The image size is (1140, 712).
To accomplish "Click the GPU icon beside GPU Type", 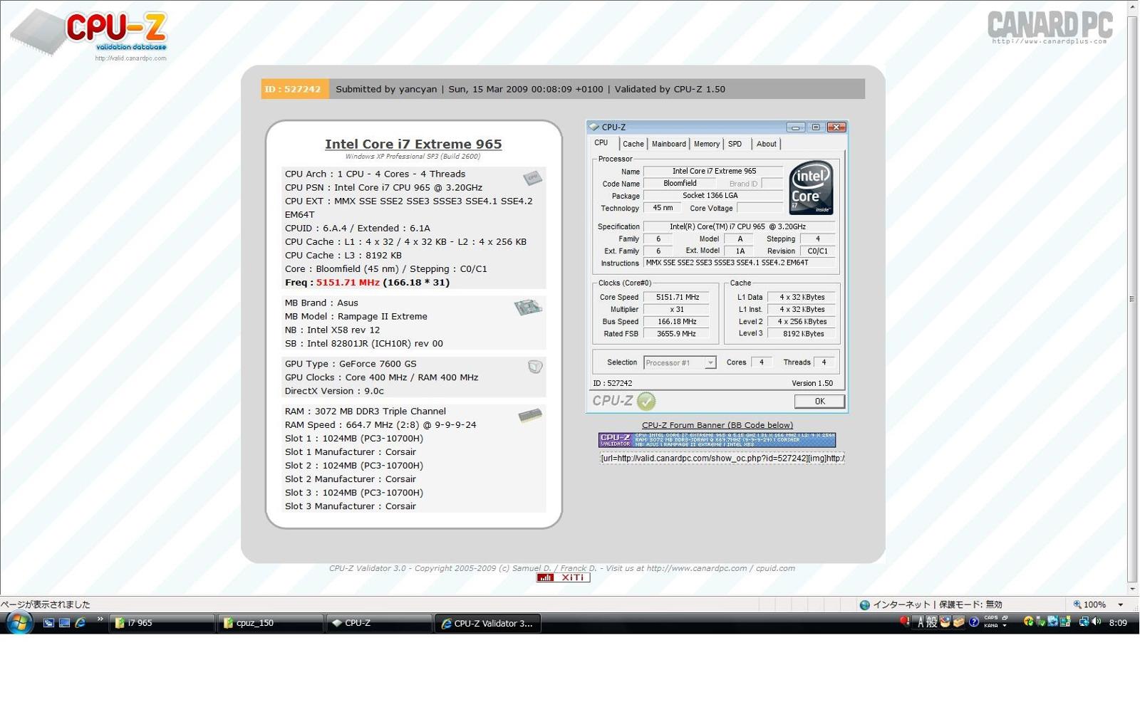I will point(535,367).
